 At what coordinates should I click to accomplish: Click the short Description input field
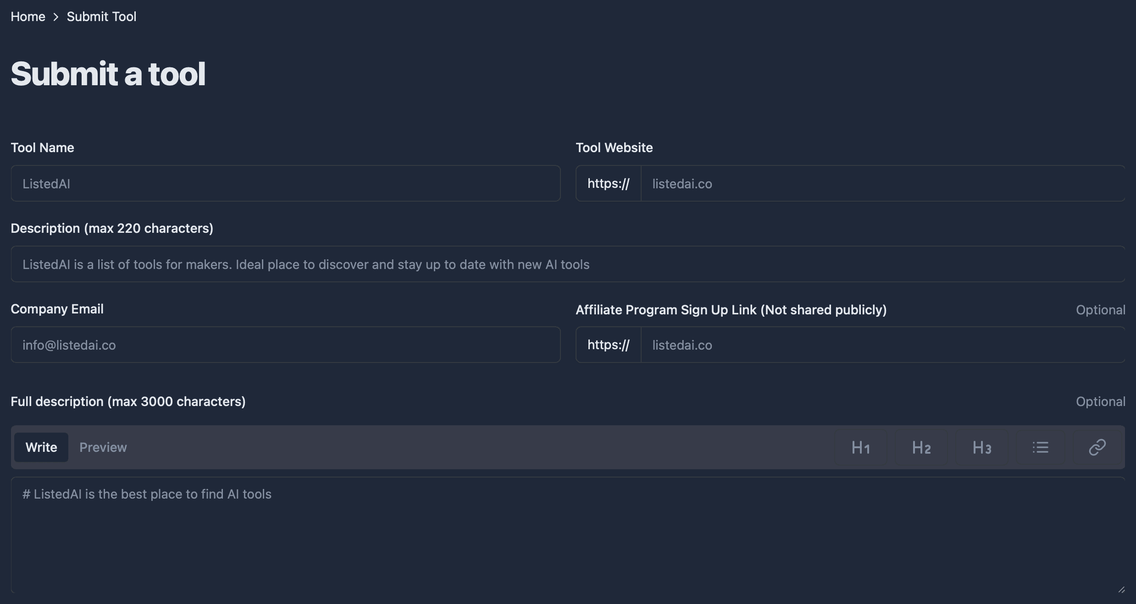point(568,264)
